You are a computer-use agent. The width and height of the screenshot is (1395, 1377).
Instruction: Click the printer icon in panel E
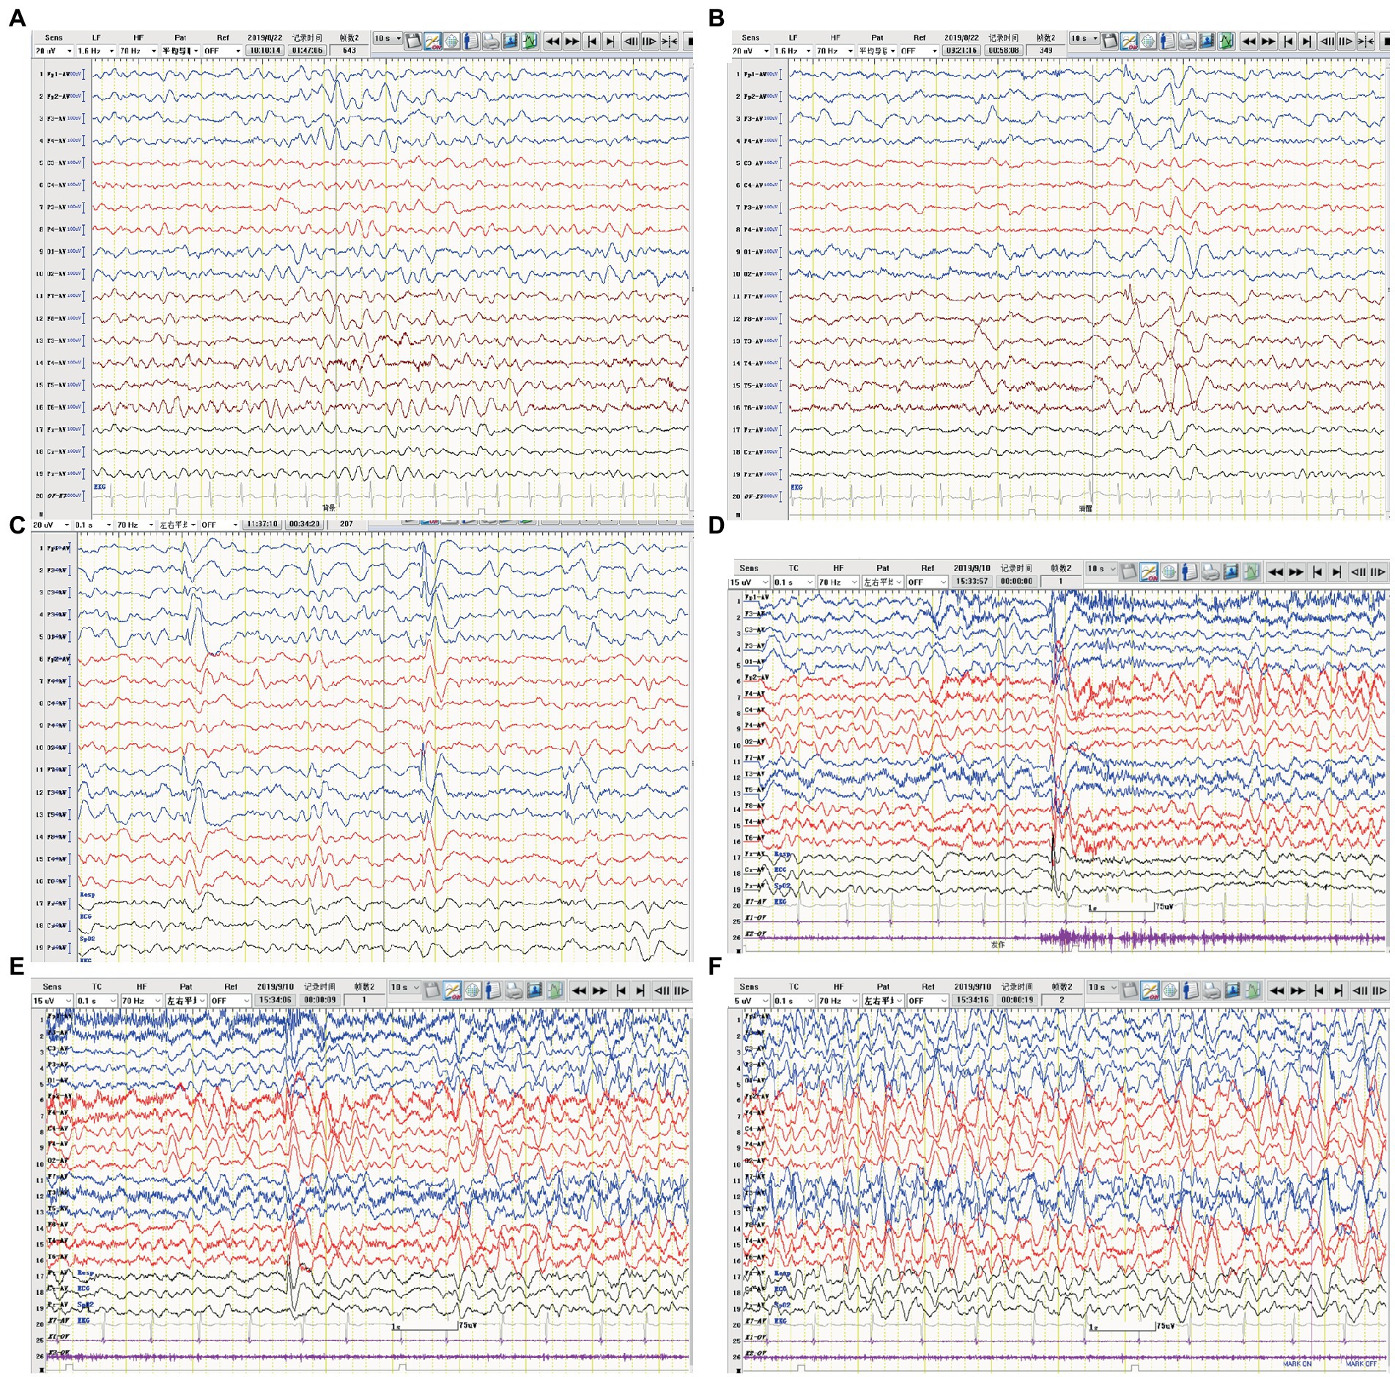[x=514, y=991]
